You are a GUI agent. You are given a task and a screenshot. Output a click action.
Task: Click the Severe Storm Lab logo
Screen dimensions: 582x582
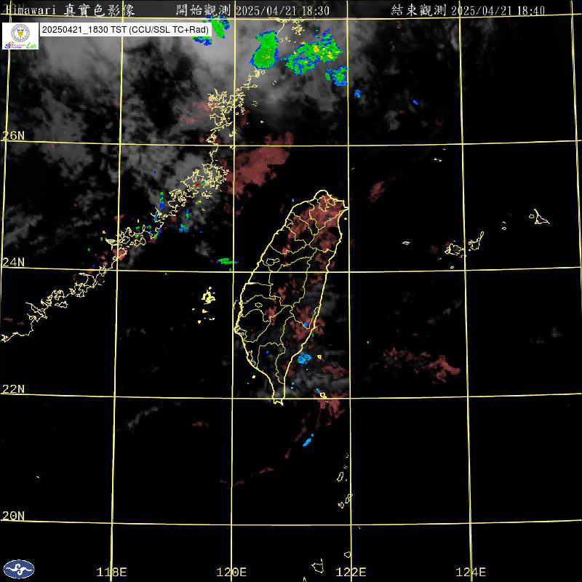(x=20, y=36)
